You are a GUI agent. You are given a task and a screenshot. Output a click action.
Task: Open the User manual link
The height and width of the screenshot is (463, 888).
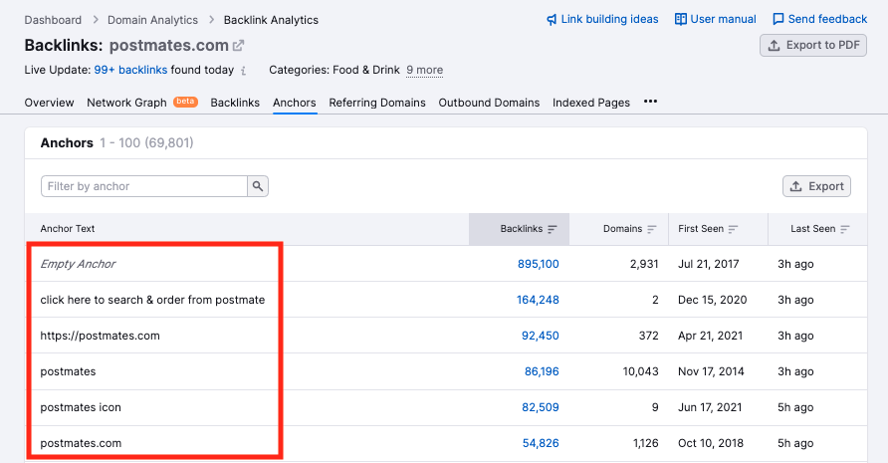(715, 19)
